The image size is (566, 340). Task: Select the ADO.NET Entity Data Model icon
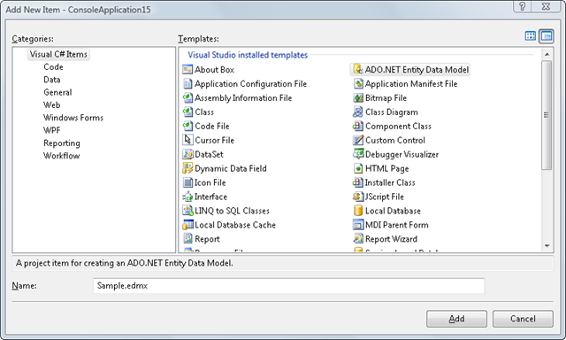(x=357, y=69)
